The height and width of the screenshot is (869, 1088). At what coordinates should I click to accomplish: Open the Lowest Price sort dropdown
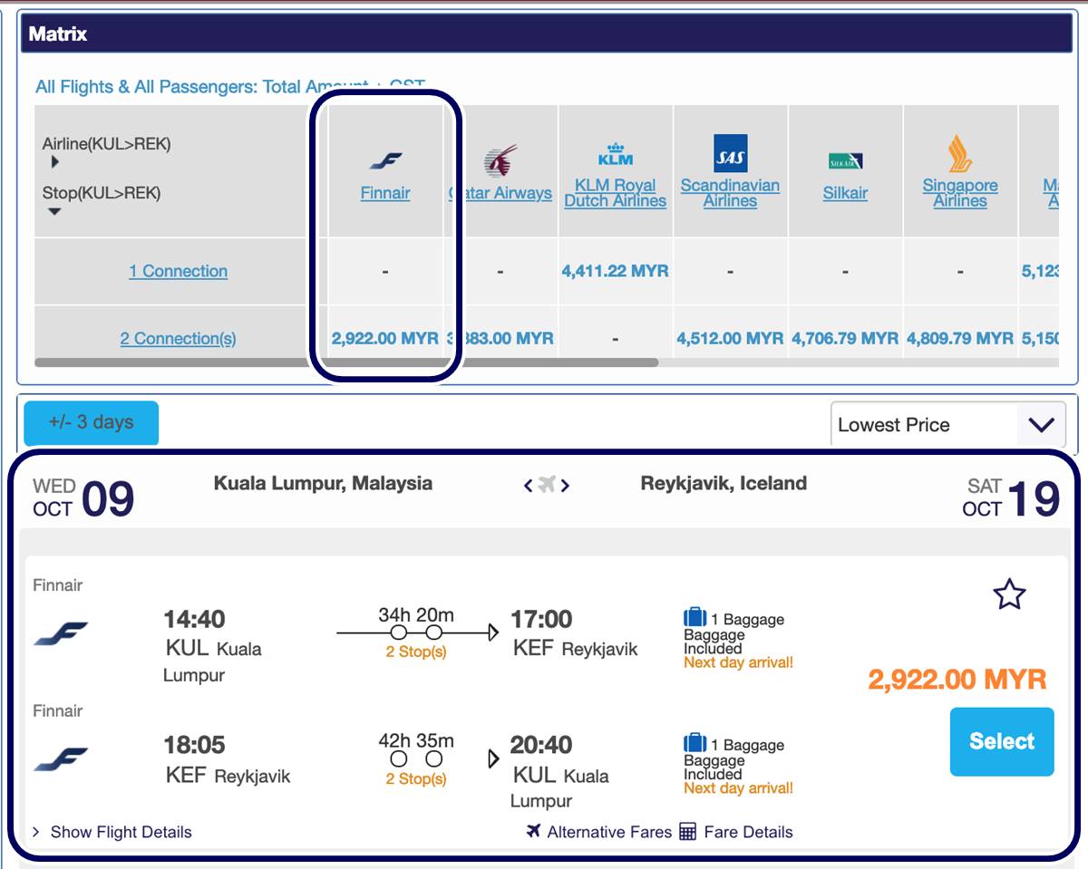click(x=947, y=424)
